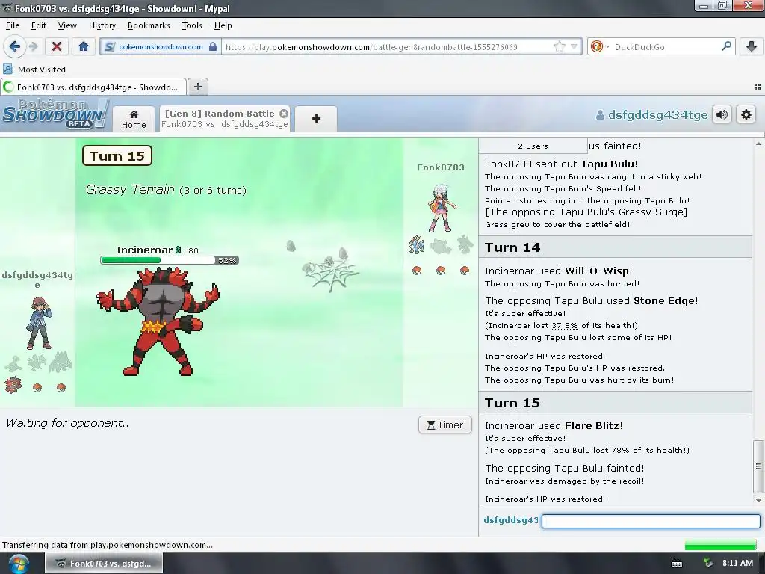
Task: Open the Edit menu
Action: [39, 25]
